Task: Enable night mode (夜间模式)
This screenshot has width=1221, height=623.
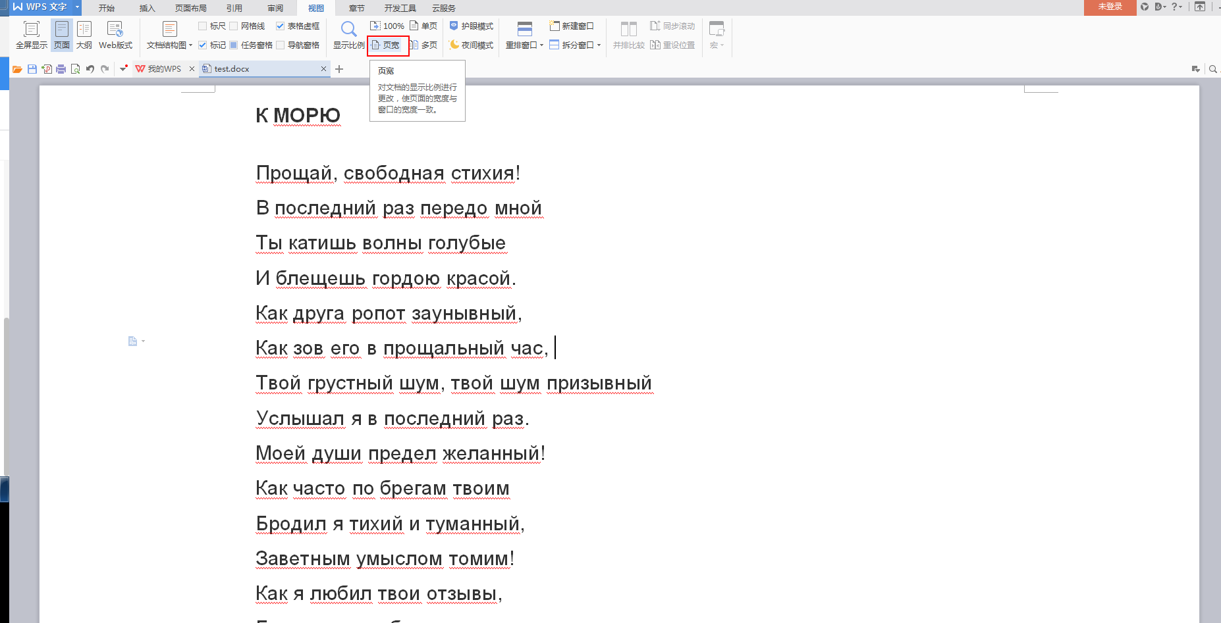Action: coord(472,45)
